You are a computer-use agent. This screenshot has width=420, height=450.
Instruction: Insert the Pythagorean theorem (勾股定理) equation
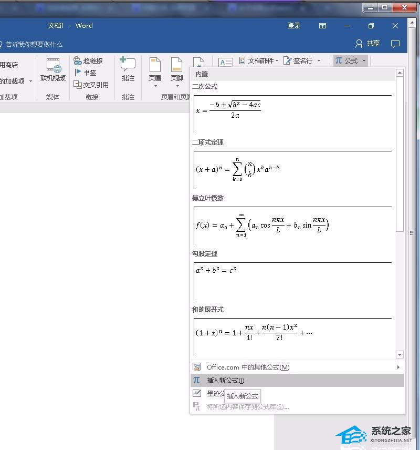point(293,281)
